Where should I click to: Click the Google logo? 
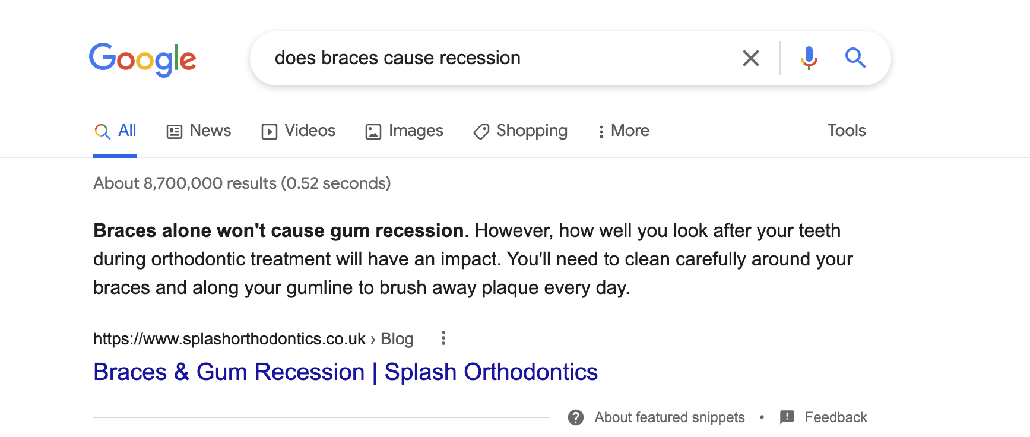(x=142, y=59)
